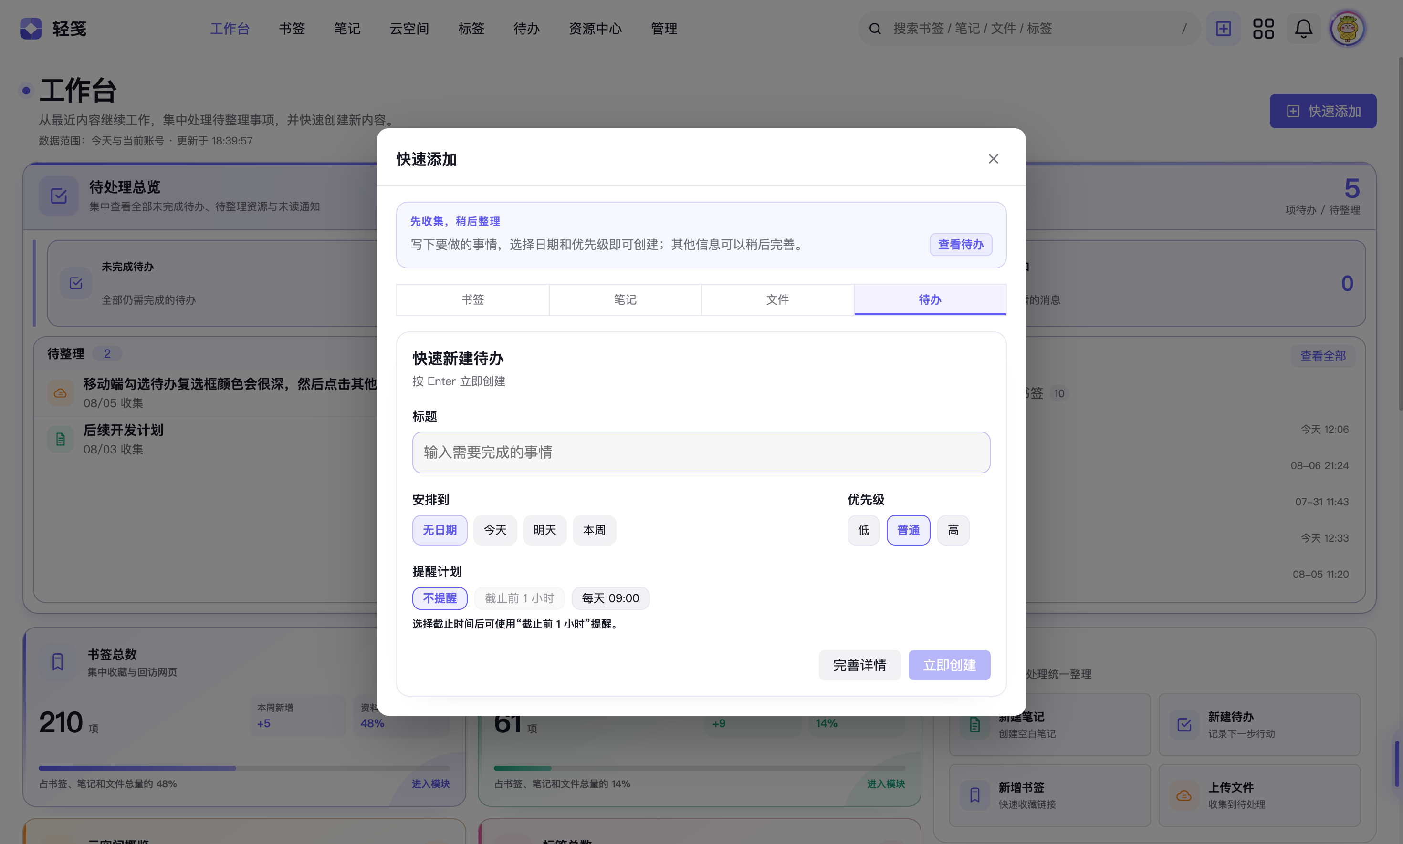Viewport: 1403px width, 844px height.
Task: Click the 新建笔记 document icon
Action: (x=975, y=725)
